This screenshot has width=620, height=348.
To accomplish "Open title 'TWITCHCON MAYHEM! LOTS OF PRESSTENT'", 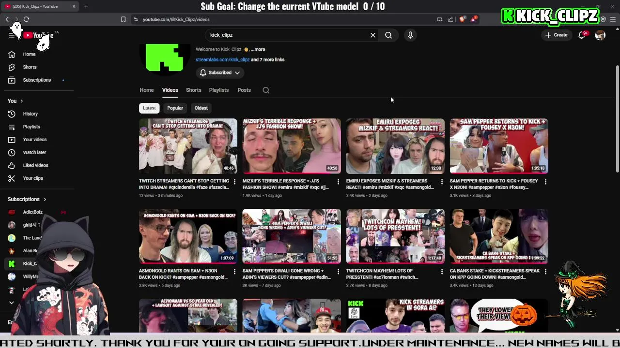I will tap(383, 274).
